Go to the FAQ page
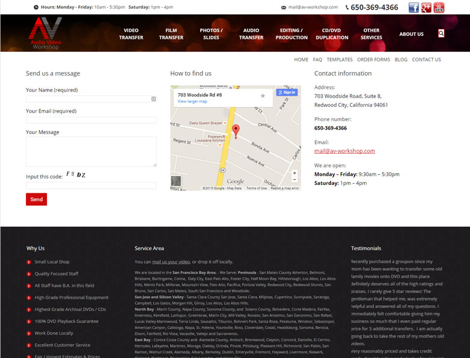The image size is (470, 358). pos(317,59)
